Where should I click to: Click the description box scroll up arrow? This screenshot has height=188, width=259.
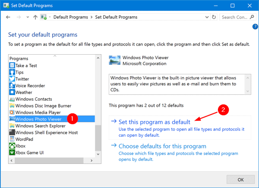[x=247, y=78]
